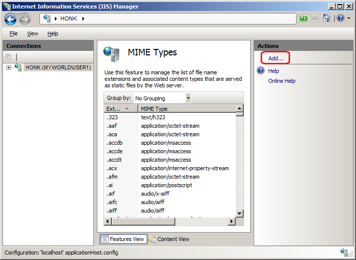Click the status bar network icon

(345, 253)
